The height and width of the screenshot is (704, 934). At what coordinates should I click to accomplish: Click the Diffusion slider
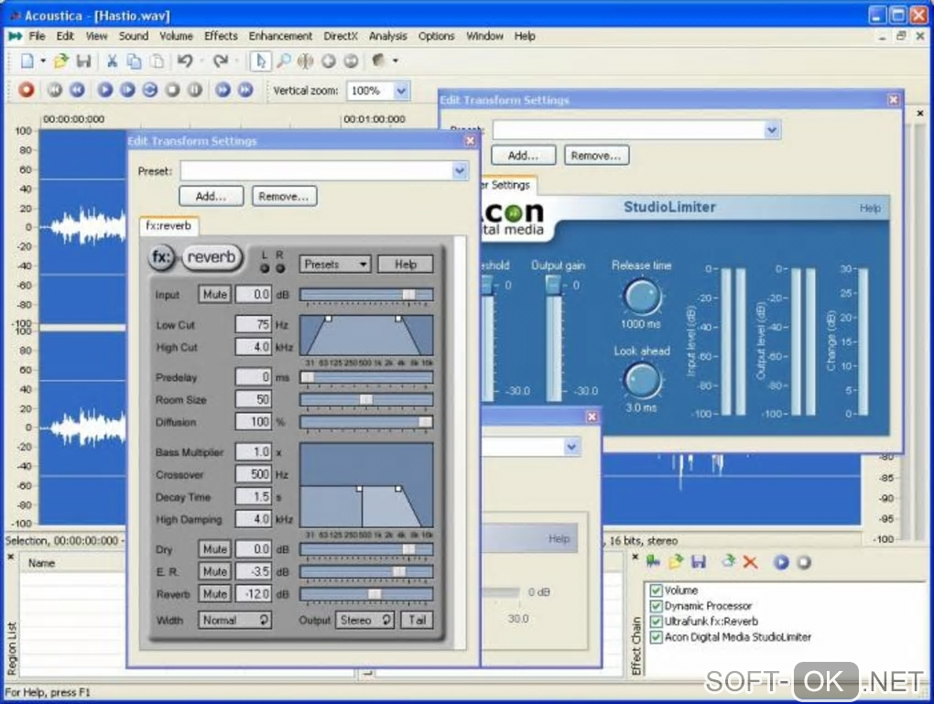[366, 422]
